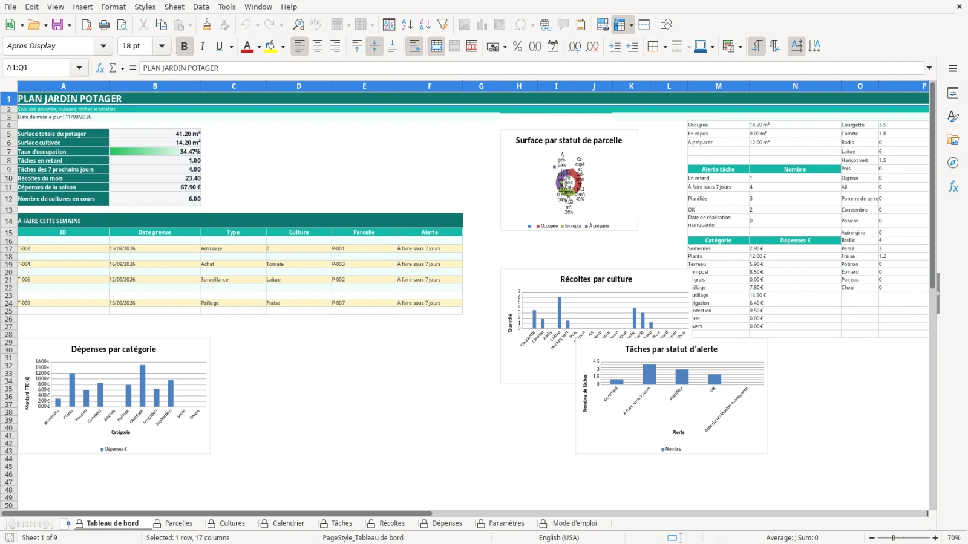The image size is (968, 544).
Task: Open the sidebar Gallery icon
Action: click(x=953, y=140)
